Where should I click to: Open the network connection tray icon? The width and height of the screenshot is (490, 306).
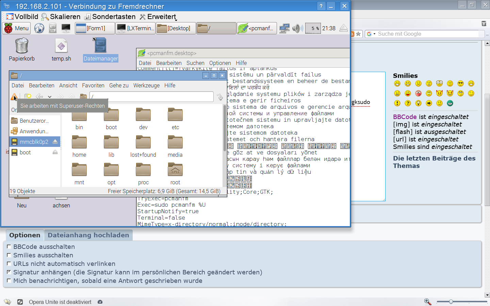284,28
